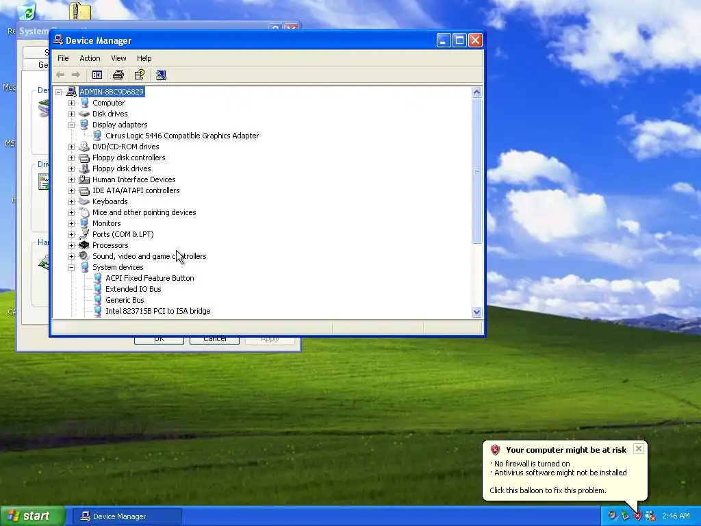Collapse the ADMIN-8BC9D6829 root node
This screenshot has width=701, height=526.
coord(59,92)
